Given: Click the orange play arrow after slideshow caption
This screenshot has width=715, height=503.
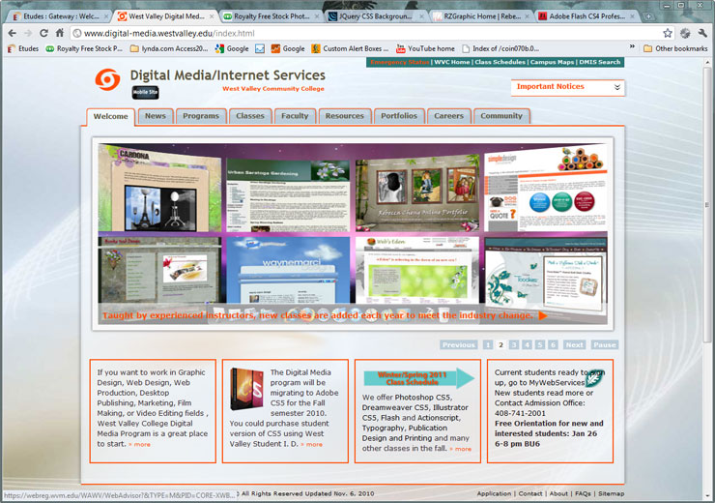Looking at the screenshot, I should point(543,315).
